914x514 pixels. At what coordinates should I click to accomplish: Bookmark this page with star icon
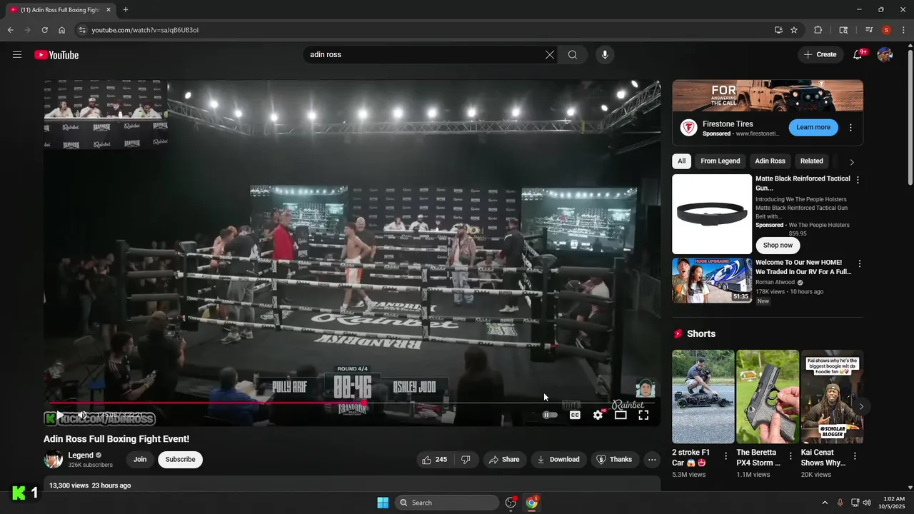tap(794, 30)
